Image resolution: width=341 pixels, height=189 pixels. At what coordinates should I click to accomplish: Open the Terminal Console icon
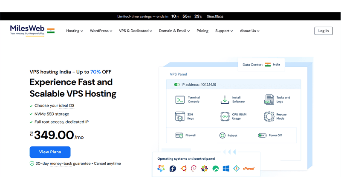point(180,100)
